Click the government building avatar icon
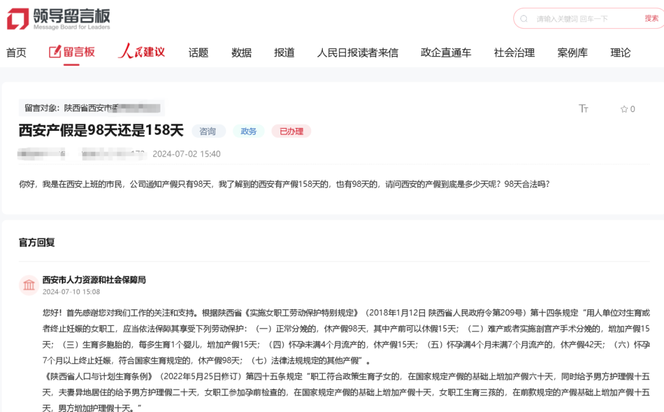 pos(29,285)
